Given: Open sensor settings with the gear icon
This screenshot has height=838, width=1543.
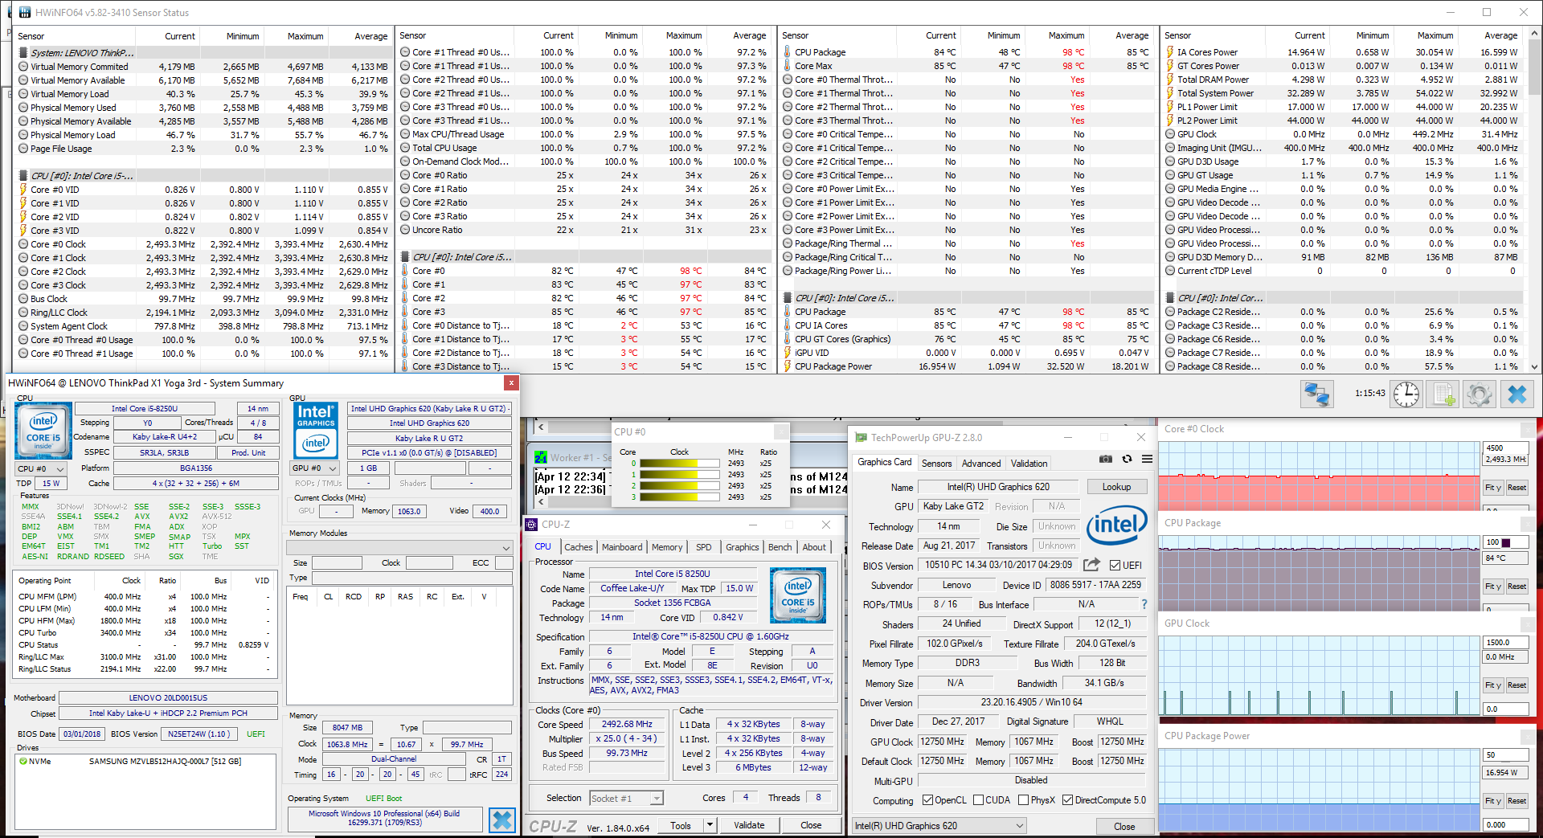Looking at the screenshot, I should pyautogui.click(x=1480, y=394).
